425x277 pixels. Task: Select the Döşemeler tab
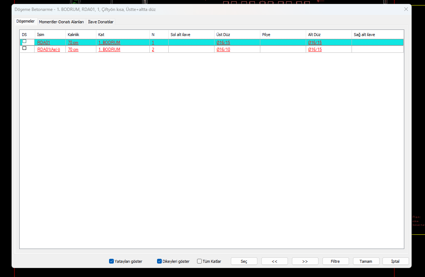pos(25,21)
